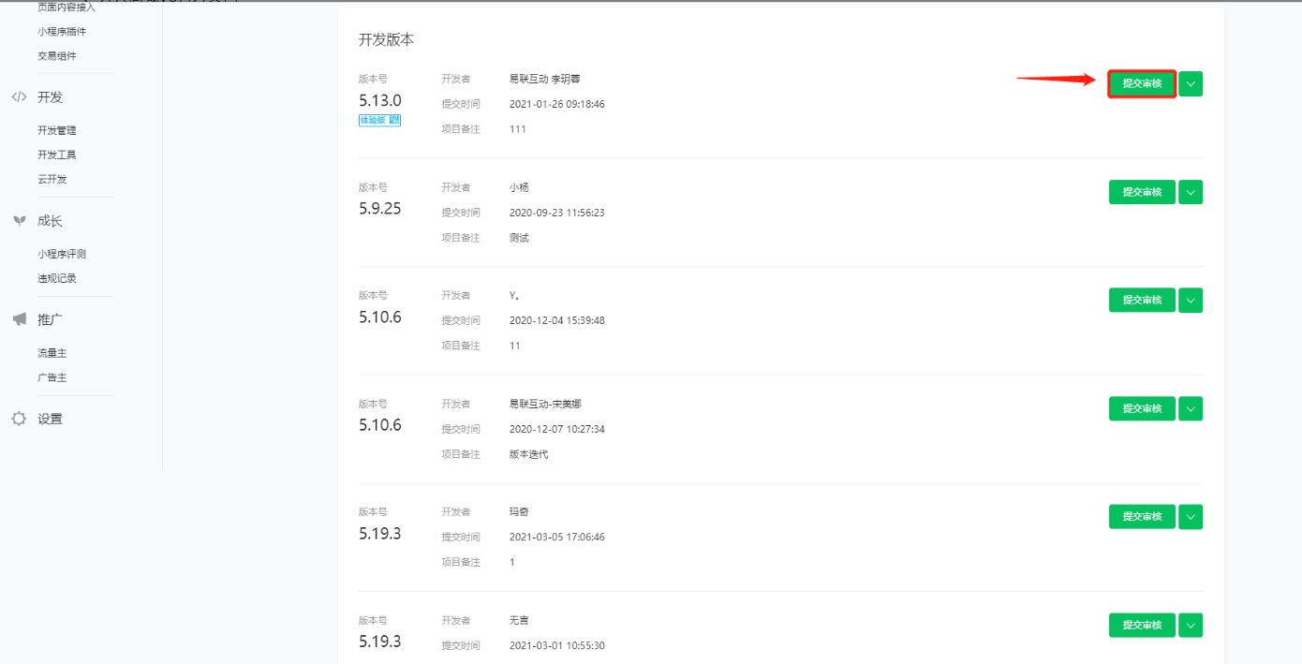
Task: Expand dropdown arrow for 无言's version 5.19.3
Action: pyautogui.click(x=1190, y=625)
